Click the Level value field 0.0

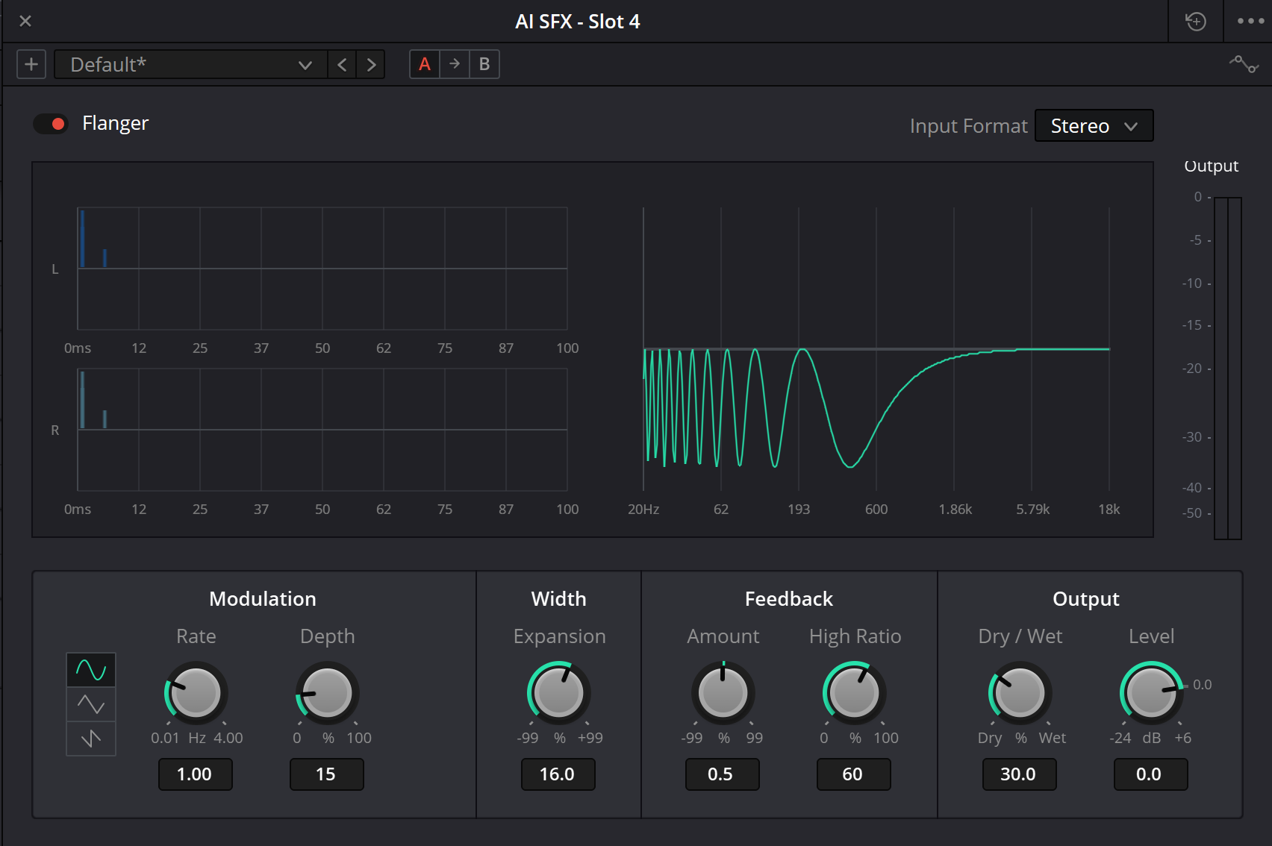[x=1150, y=774]
